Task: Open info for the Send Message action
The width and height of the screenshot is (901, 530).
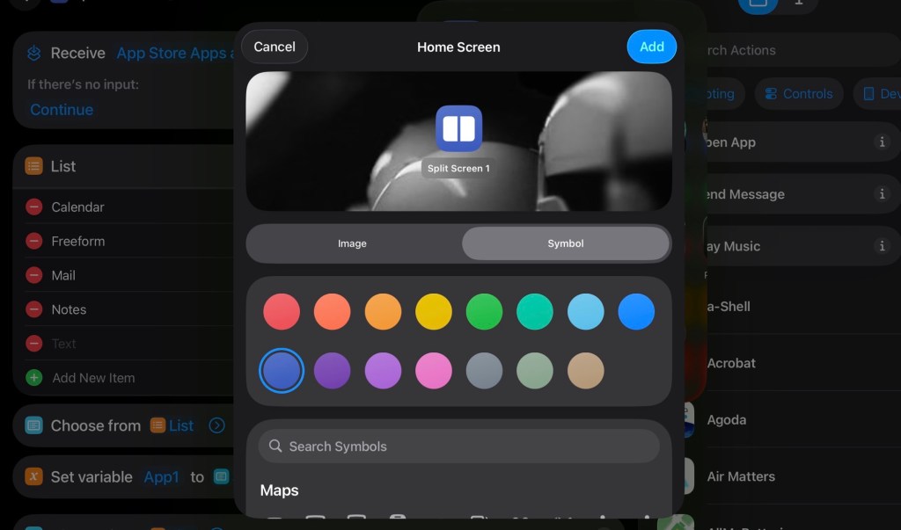Action: (882, 194)
